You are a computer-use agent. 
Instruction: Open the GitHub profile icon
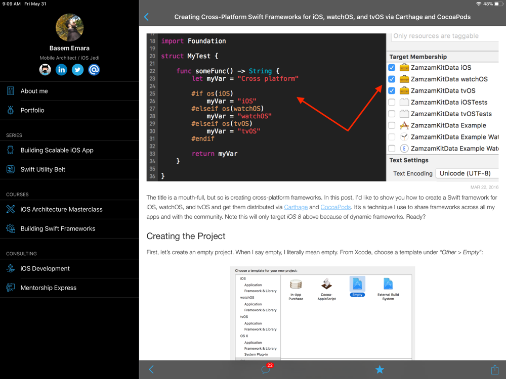point(45,70)
